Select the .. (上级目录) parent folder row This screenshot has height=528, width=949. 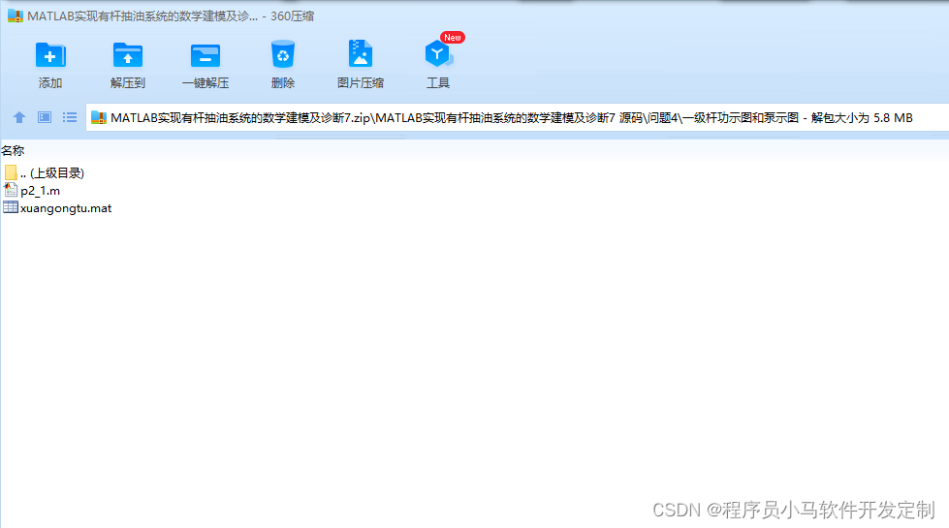tap(44, 173)
